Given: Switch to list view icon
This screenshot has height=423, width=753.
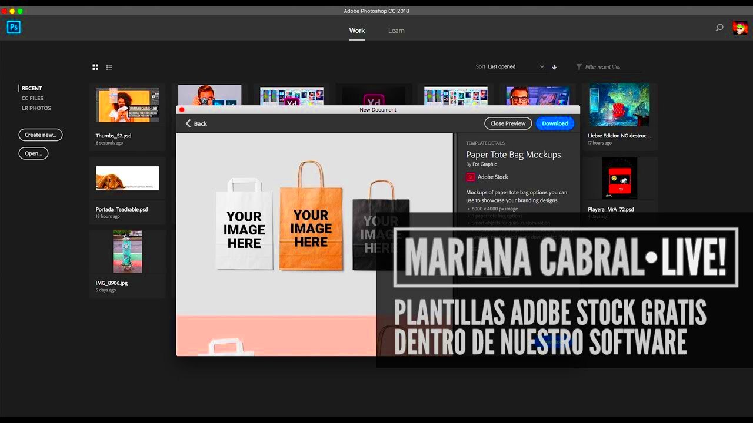Looking at the screenshot, I should pos(109,67).
